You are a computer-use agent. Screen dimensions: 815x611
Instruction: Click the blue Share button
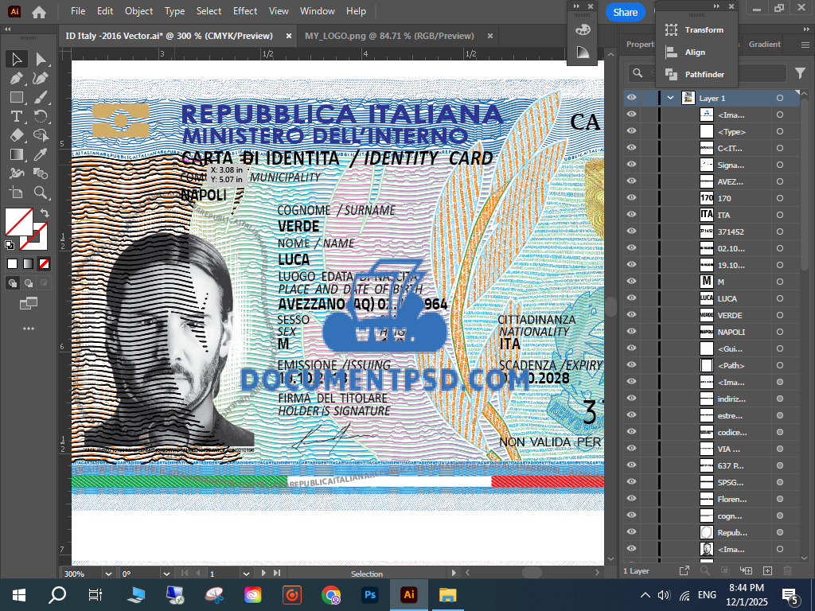coord(625,12)
